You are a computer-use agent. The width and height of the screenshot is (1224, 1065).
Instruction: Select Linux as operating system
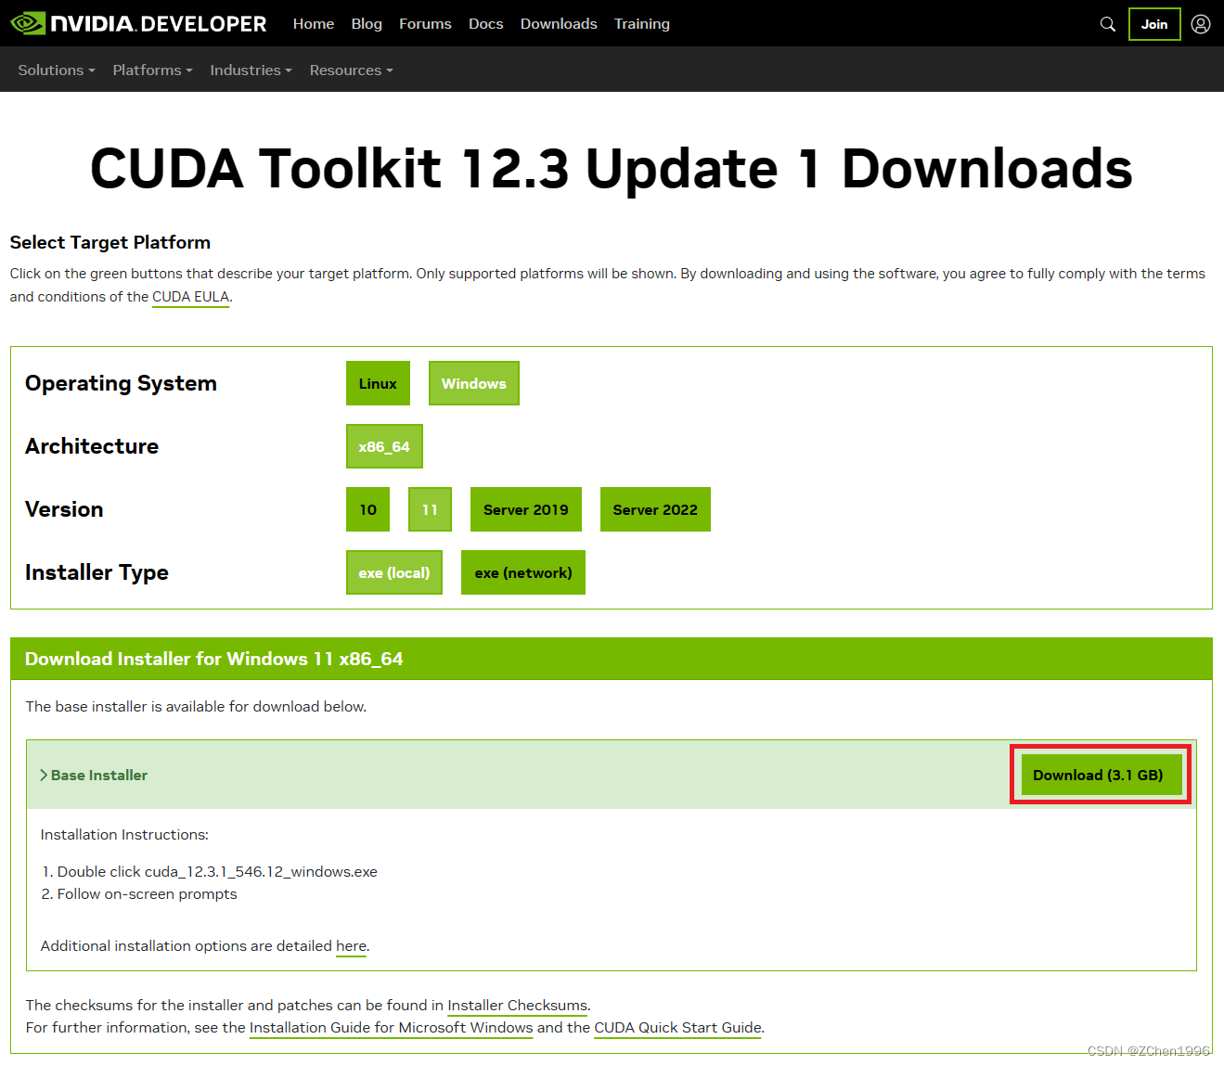tap(378, 383)
